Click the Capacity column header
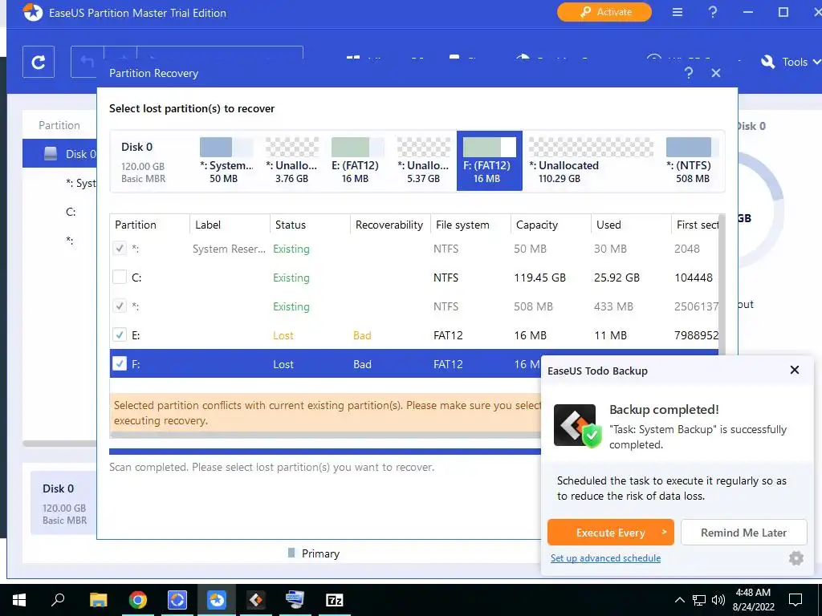Viewport: 822px width, 616px height. 551,225
